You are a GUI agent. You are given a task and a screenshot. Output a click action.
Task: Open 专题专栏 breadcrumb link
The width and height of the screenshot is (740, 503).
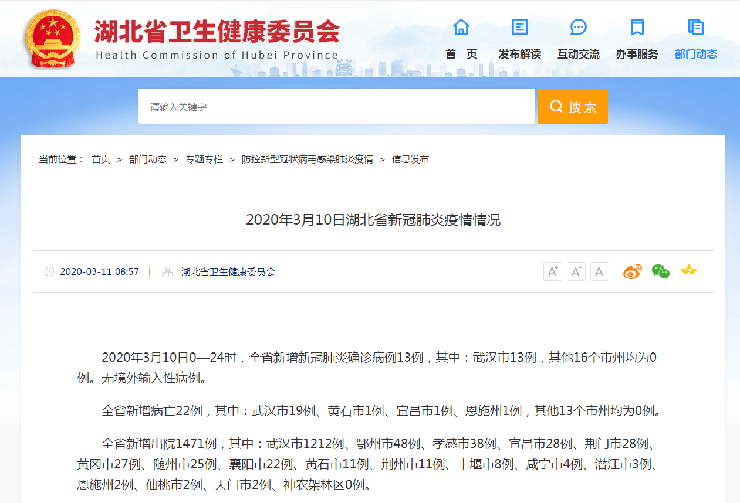[204, 159]
